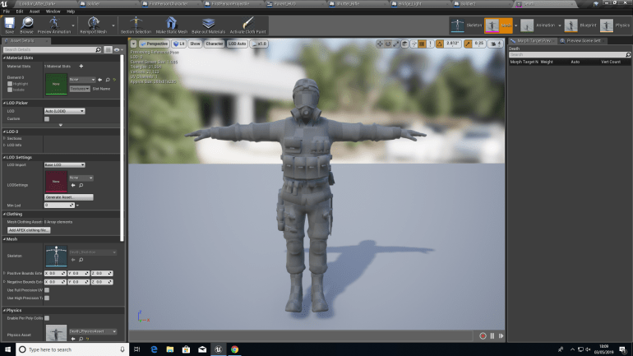Add a new material slot
Image resolution: width=633 pixels, height=356 pixels.
pyautogui.click(x=81, y=67)
